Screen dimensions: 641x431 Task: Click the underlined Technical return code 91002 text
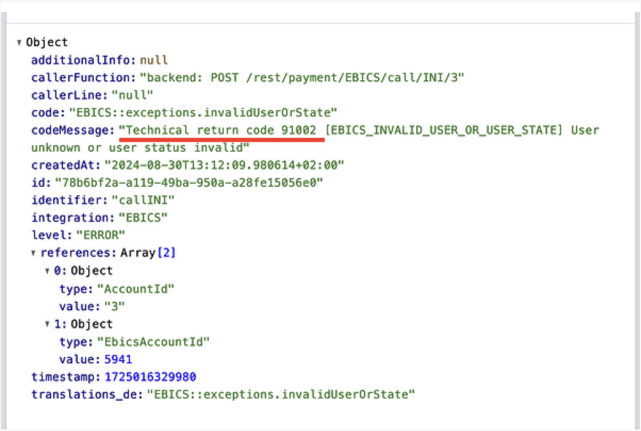click(x=221, y=130)
